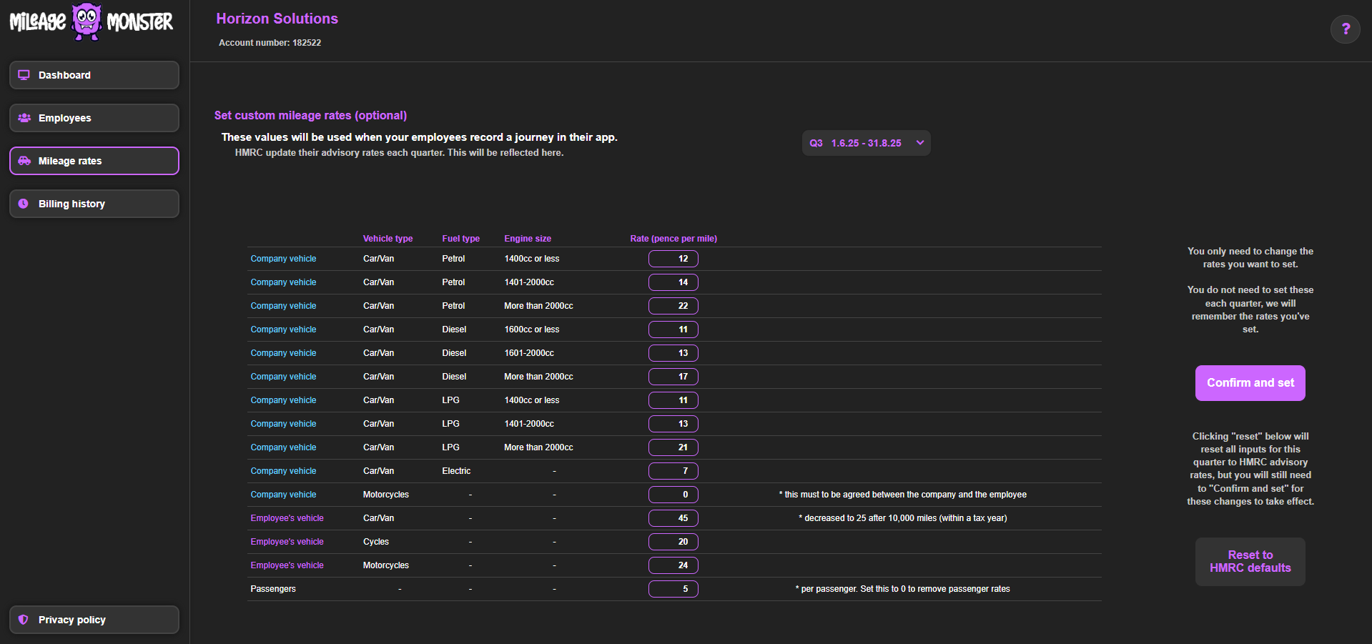This screenshot has height=644, width=1372.
Task: Edit rate for Diesel 1600cc or less
Action: pyautogui.click(x=673, y=330)
